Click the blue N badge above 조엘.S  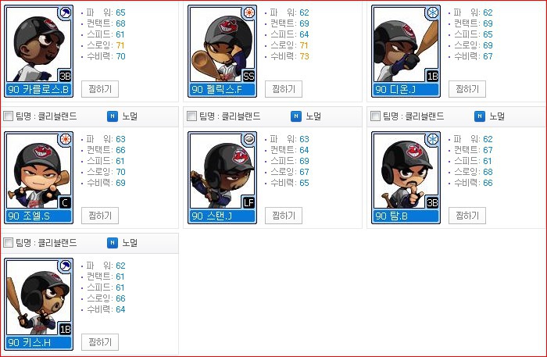pos(113,116)
